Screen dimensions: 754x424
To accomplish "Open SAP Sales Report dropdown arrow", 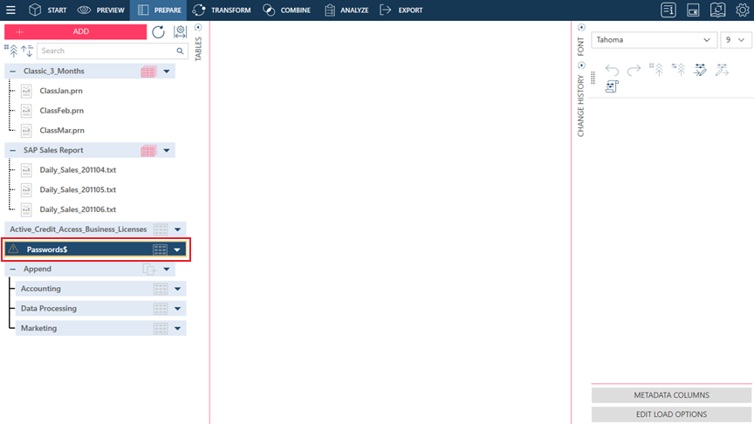I will click(167, 150).
